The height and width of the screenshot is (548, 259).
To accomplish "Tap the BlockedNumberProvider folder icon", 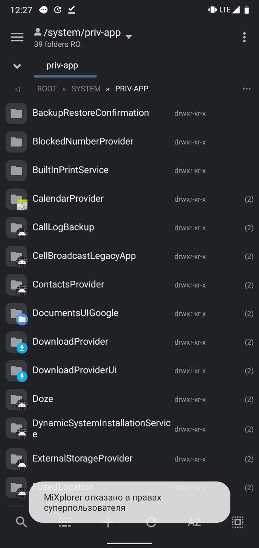I will [x=16, y=142].
